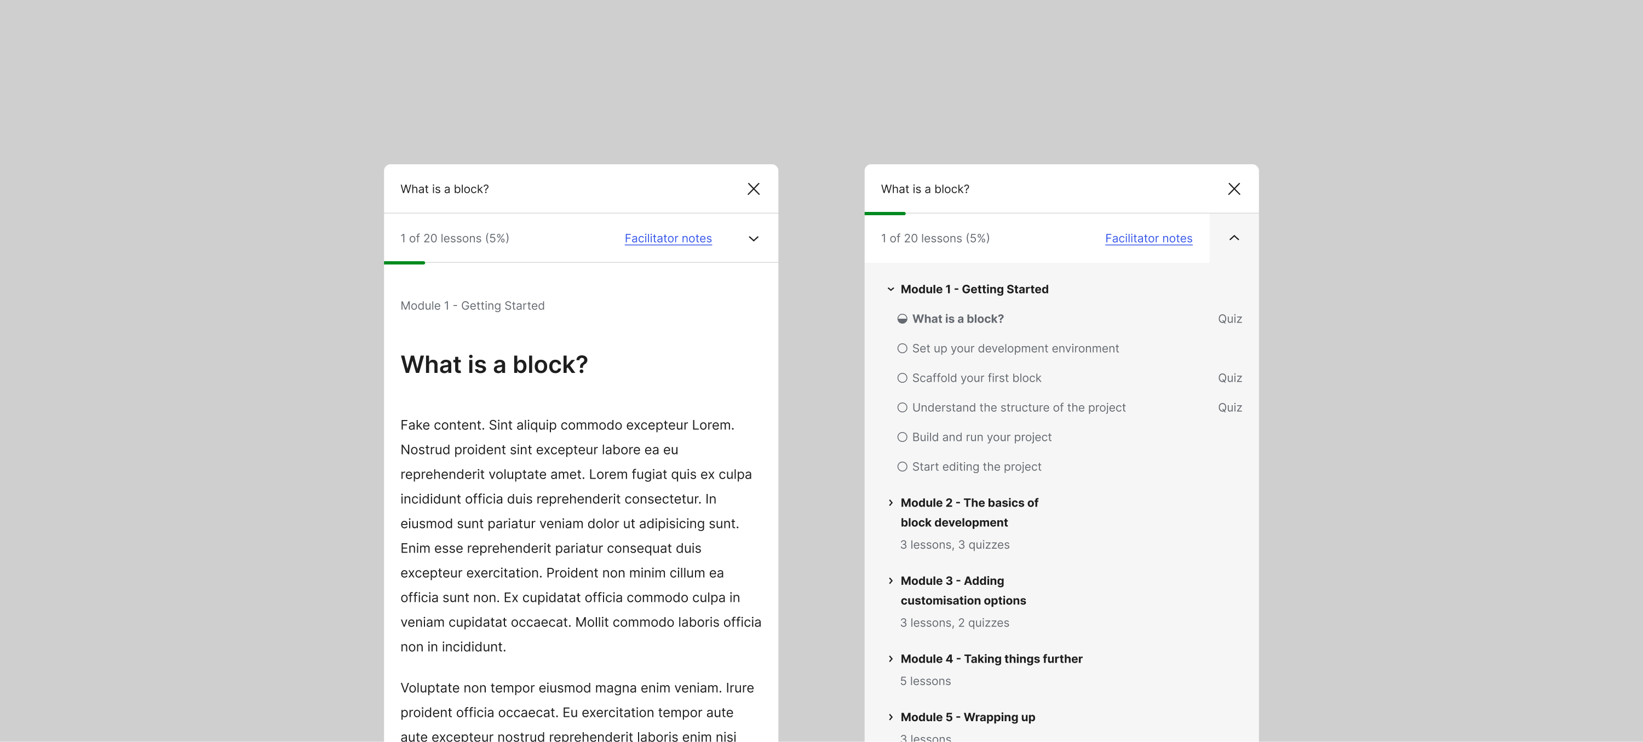
Task: Expand Module 5 - Wrapping up
Action: tap(891, 717)
